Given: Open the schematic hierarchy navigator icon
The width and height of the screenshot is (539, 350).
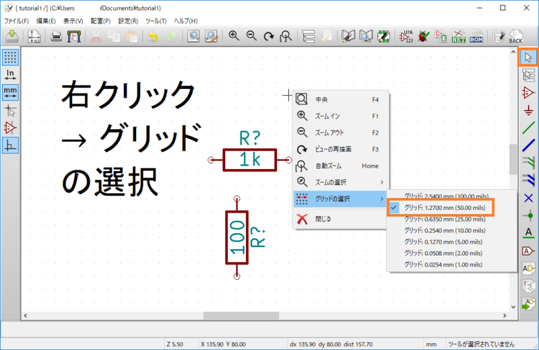Looking at the screenshot, I should [x=309, y=36].
